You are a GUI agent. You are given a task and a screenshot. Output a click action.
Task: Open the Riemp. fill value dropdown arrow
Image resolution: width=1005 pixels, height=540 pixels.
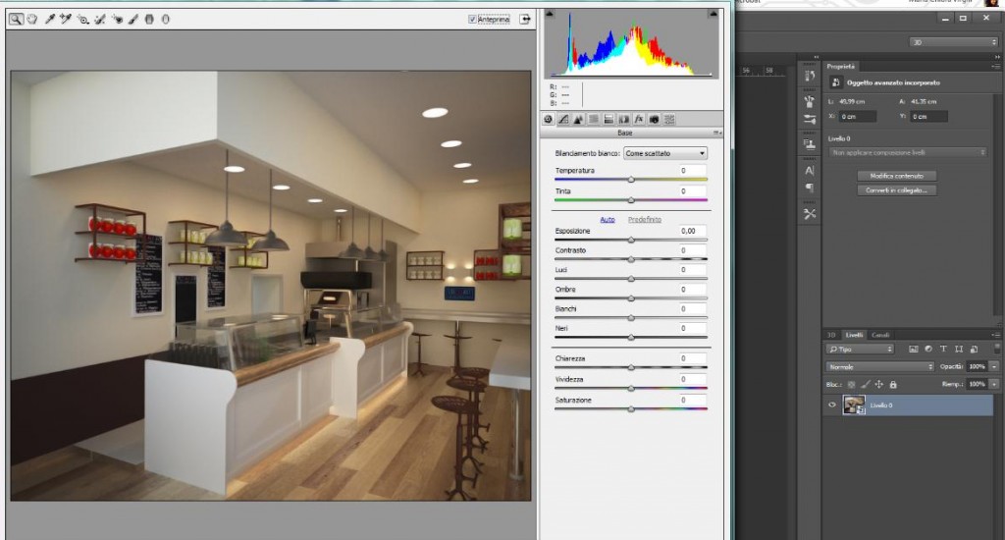[x=994, y=384]
